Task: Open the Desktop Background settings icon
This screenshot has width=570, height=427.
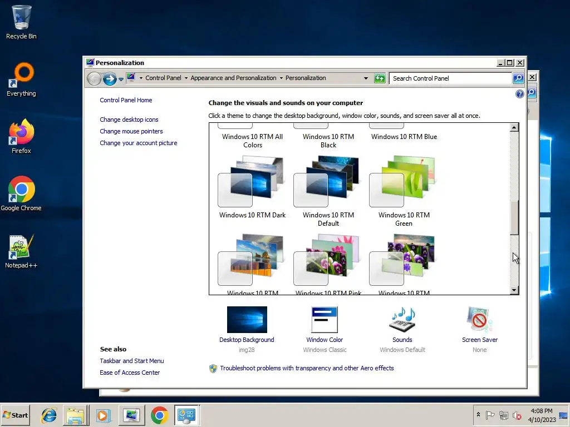Action: click(x=247, y=320)
